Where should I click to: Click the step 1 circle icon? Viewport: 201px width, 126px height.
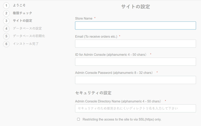6,6
